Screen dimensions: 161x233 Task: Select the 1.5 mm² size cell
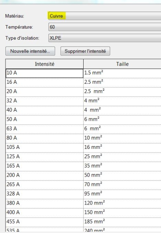point(122,73)
